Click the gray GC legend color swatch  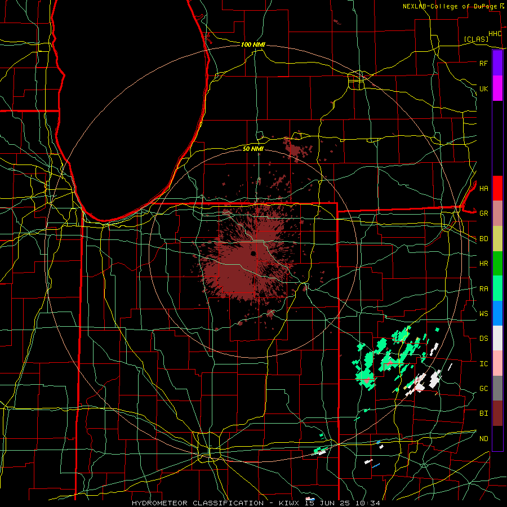point(497,388)
